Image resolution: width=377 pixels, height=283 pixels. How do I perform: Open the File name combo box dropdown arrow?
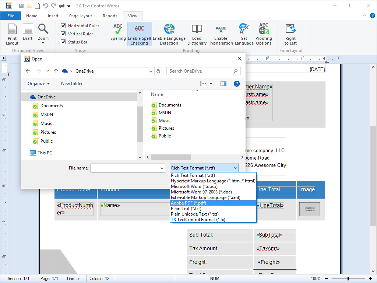[x=162, y=168]
